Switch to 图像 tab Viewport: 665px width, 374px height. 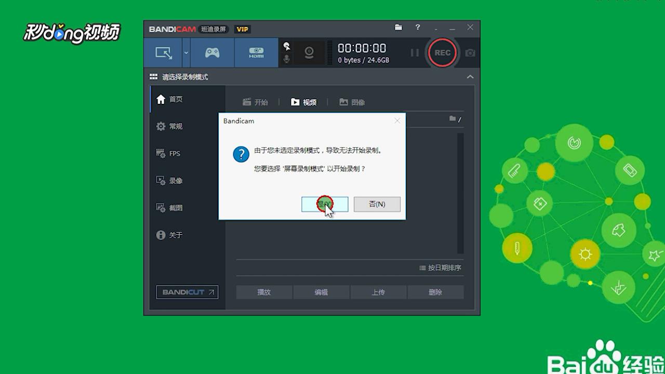pyautogui.click(x=352, y=102)
